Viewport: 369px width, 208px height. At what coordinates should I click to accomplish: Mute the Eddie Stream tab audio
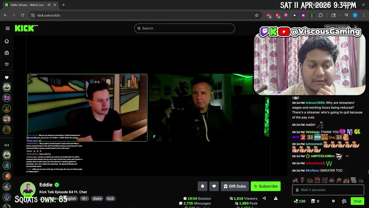(49, 5)
